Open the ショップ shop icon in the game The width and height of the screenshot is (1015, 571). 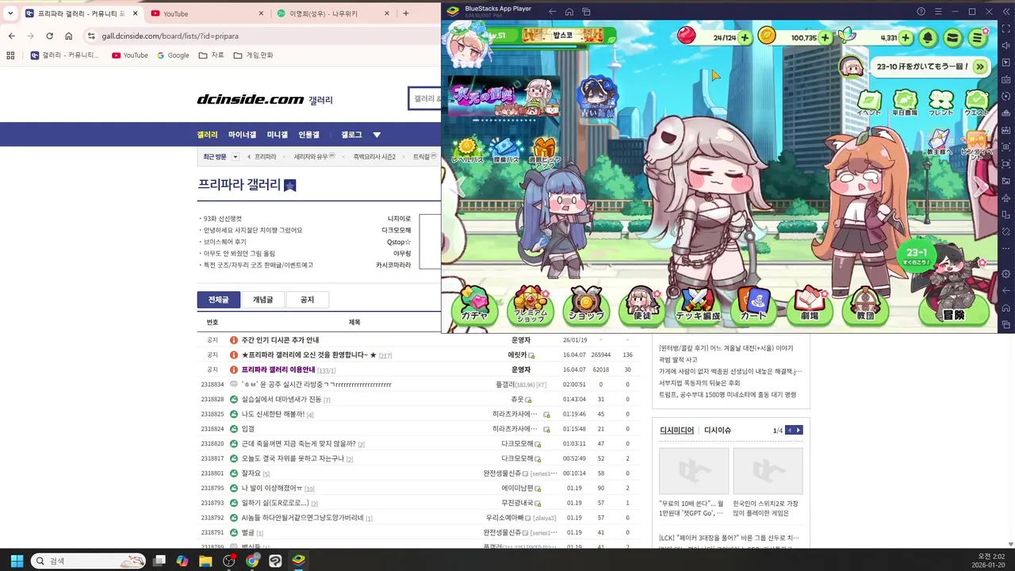[586, 305]
